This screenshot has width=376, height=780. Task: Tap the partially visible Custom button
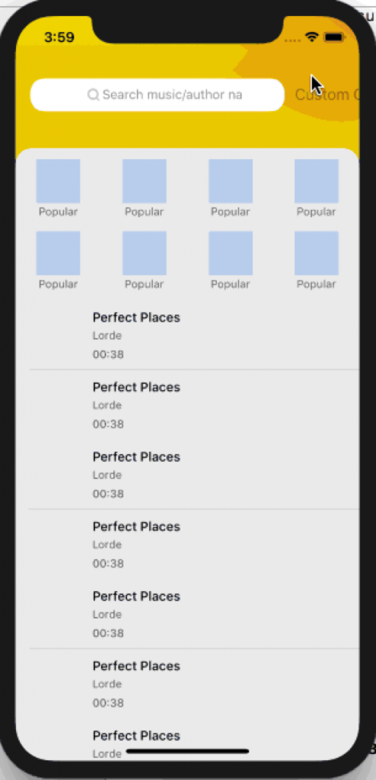327,94
